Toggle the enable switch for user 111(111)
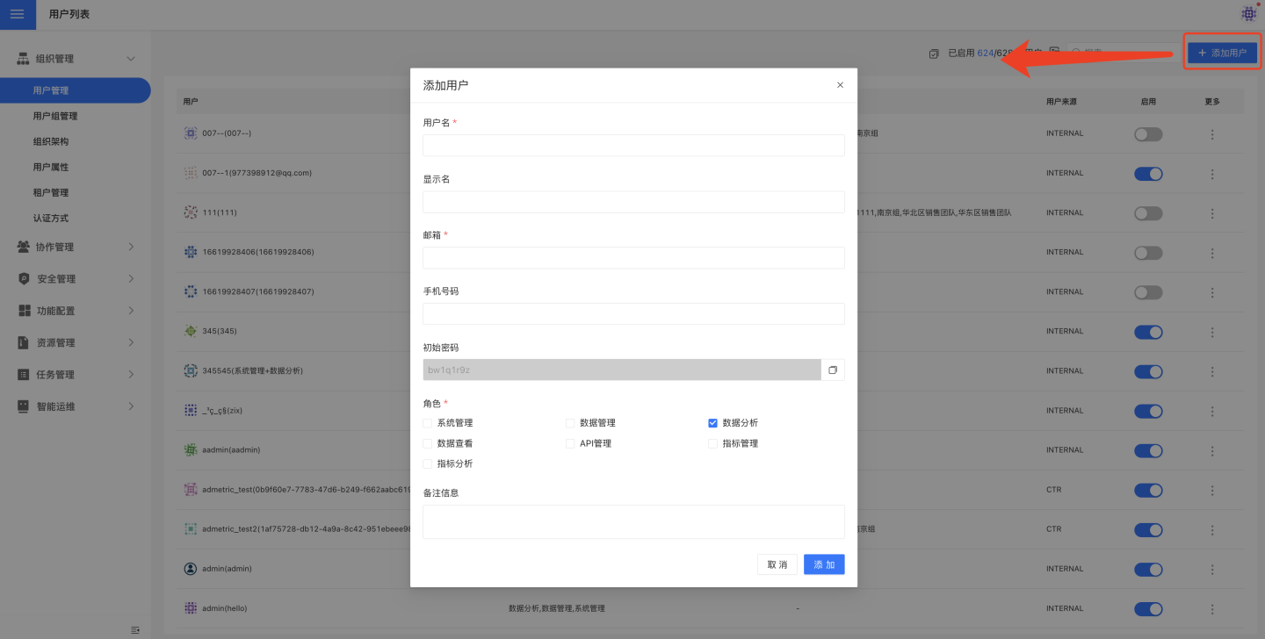The width and height of the screenshot is (1265, 639). 1148,213
